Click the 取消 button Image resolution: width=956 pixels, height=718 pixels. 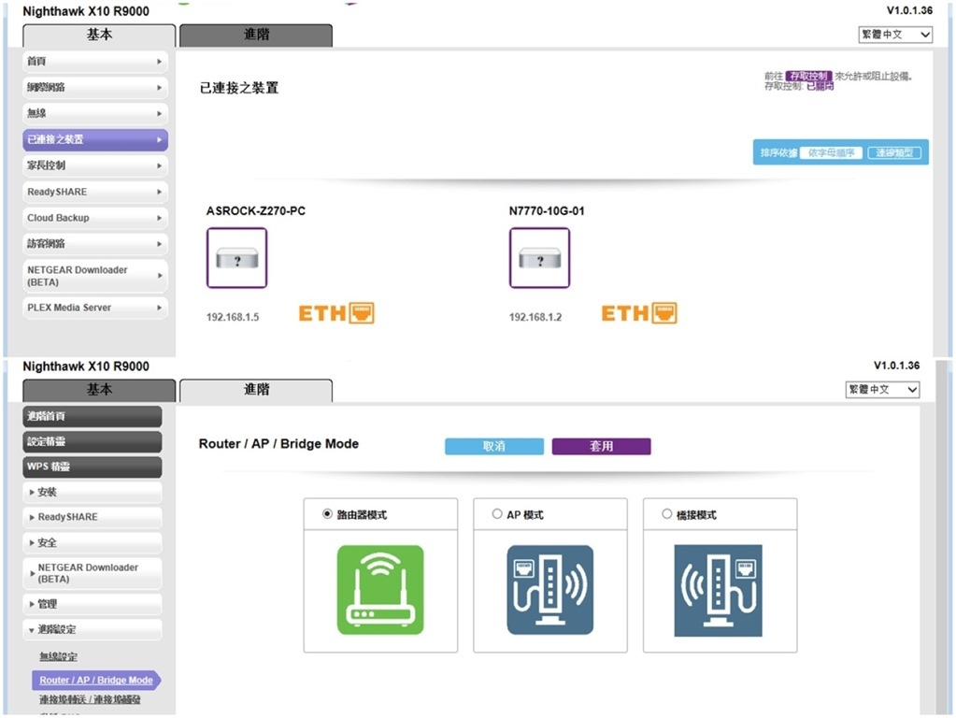pyautogui.click(x=493, y=446)
